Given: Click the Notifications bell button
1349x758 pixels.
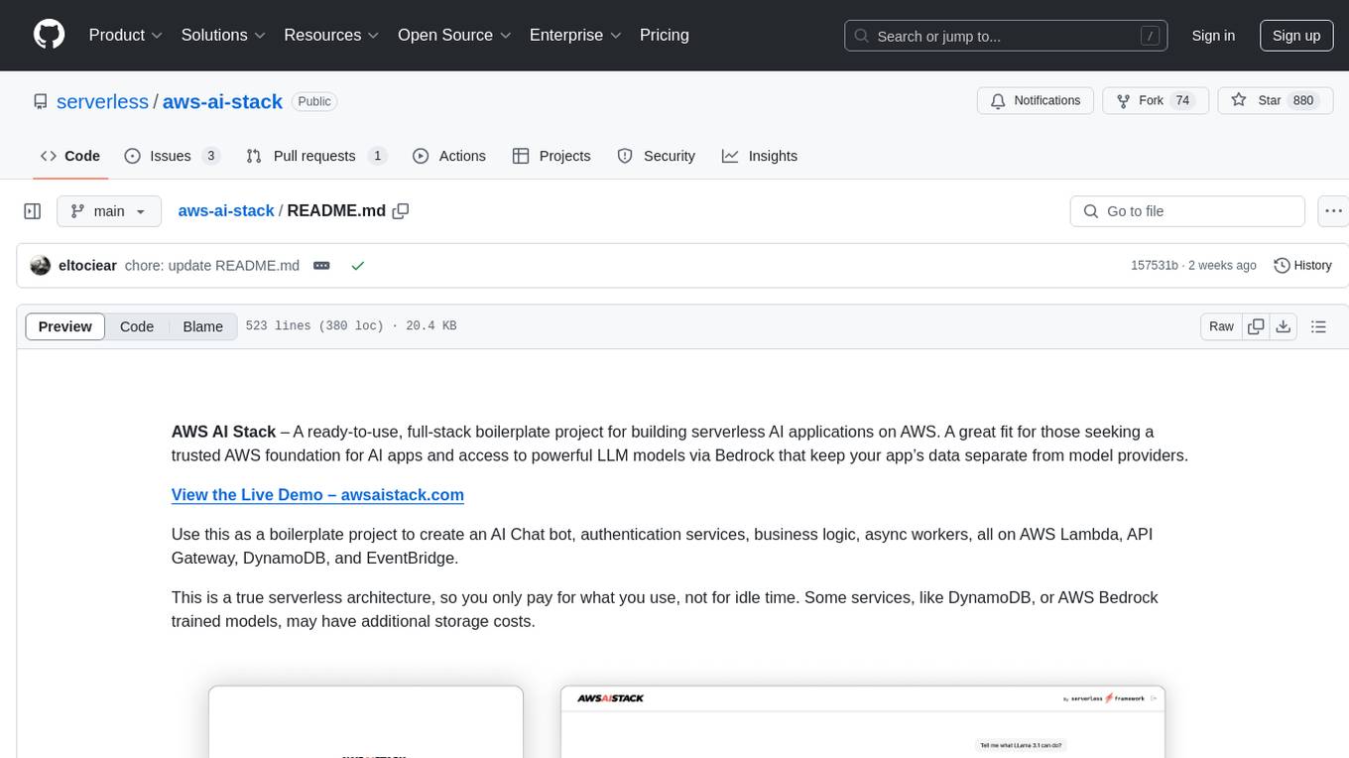Looking at the screenshot, I should pyautogui.click(x=1036, y=101).
